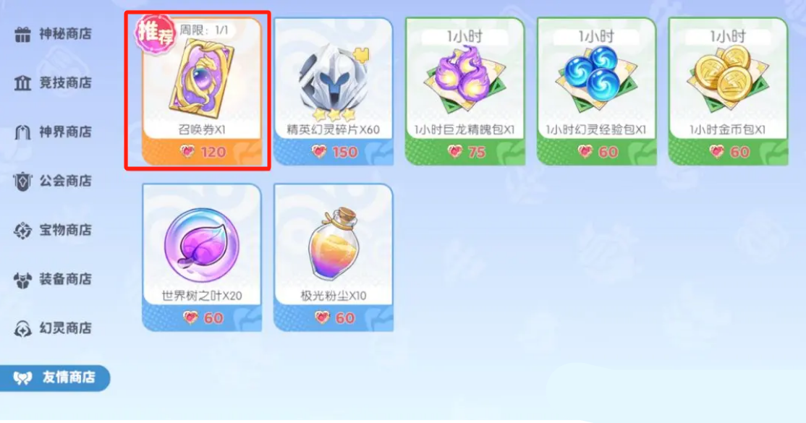Buy 召唤券 for 120 friendship points
This screenshot has width=806, height=423.
pos(202,152)
